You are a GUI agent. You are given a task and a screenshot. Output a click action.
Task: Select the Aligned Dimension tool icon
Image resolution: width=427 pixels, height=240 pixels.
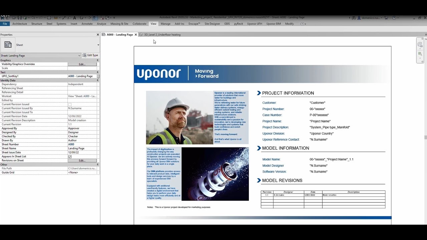click(64, 18)
